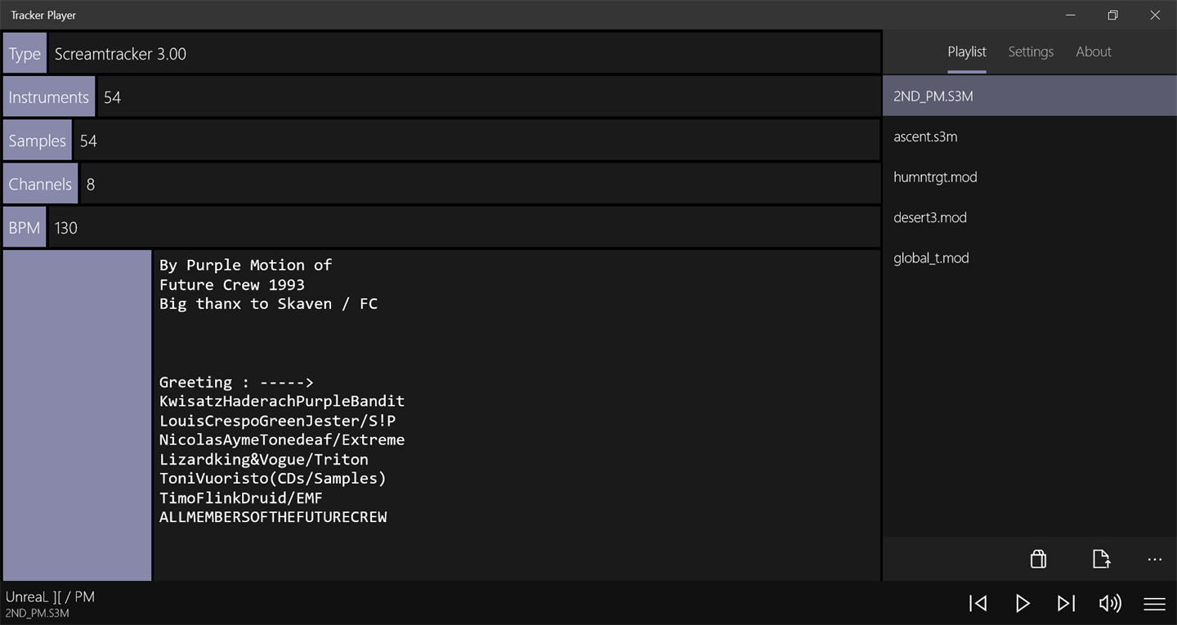Click the song message text area

coord(517,415)
